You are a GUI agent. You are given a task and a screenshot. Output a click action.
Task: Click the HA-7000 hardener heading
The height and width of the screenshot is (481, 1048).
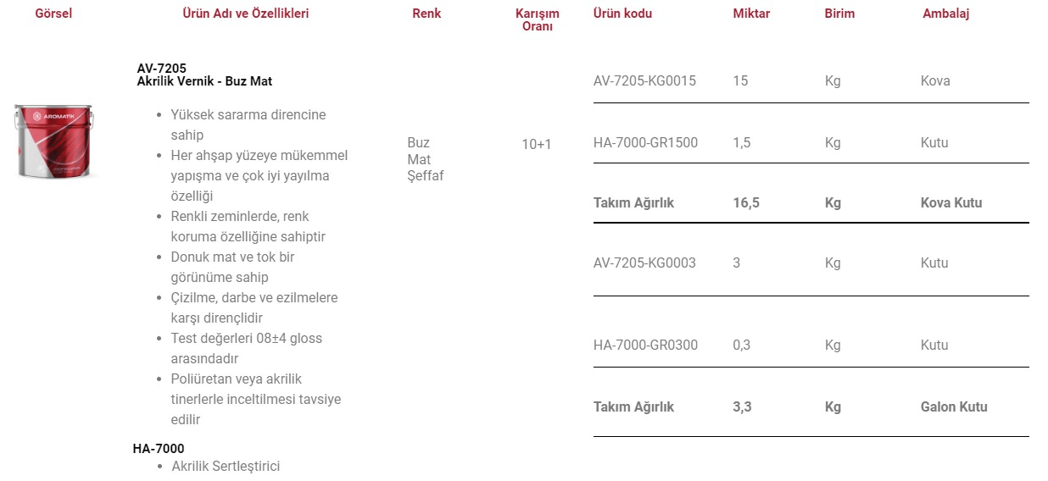coord(159,449)
